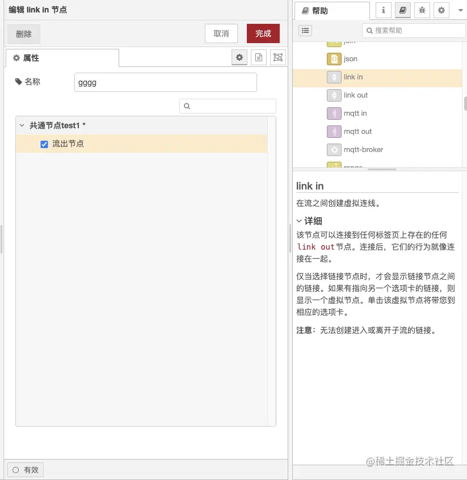The image size is (467, 480).
Task: Open node appearance icon tab
Action: tap(278, 57)
